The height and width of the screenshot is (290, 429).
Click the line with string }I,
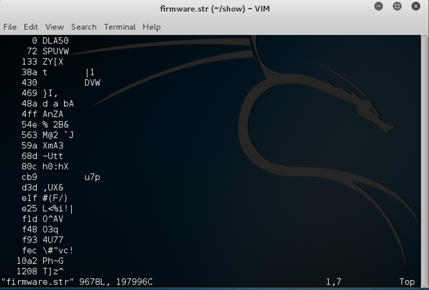pyautogui.click(x=40, y=93)
